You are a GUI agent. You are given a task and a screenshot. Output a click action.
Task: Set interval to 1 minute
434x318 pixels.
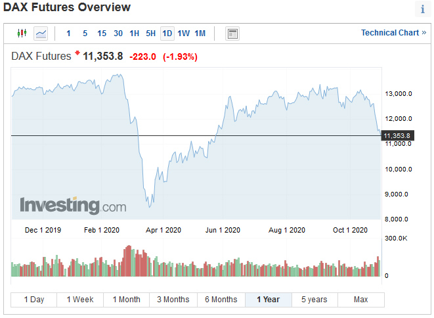click(x=69, y=33)
